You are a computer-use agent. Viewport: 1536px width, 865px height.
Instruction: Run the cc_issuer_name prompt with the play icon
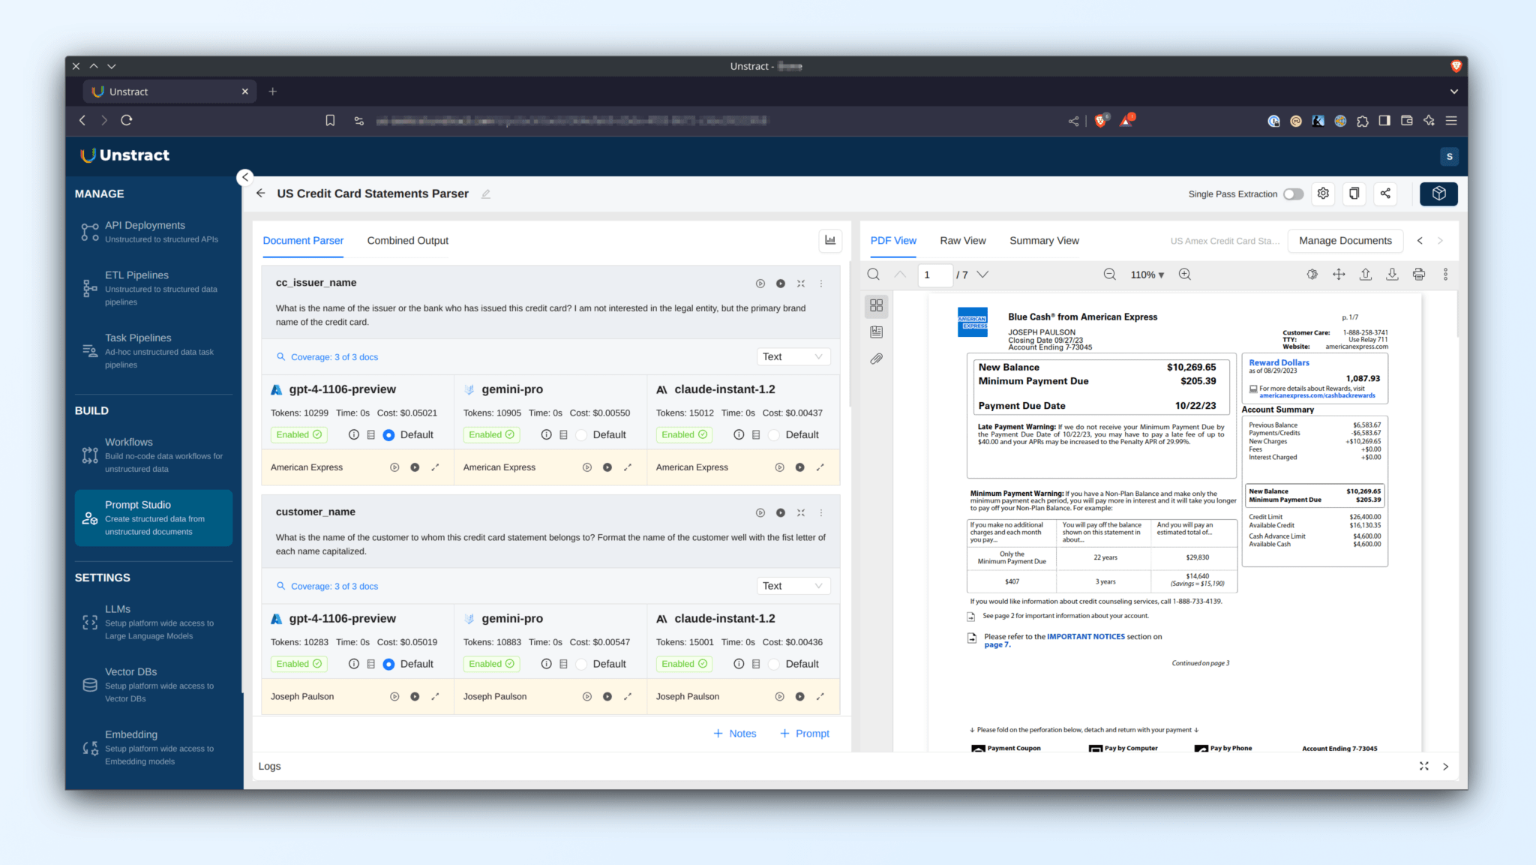click(x=760, y=283)
